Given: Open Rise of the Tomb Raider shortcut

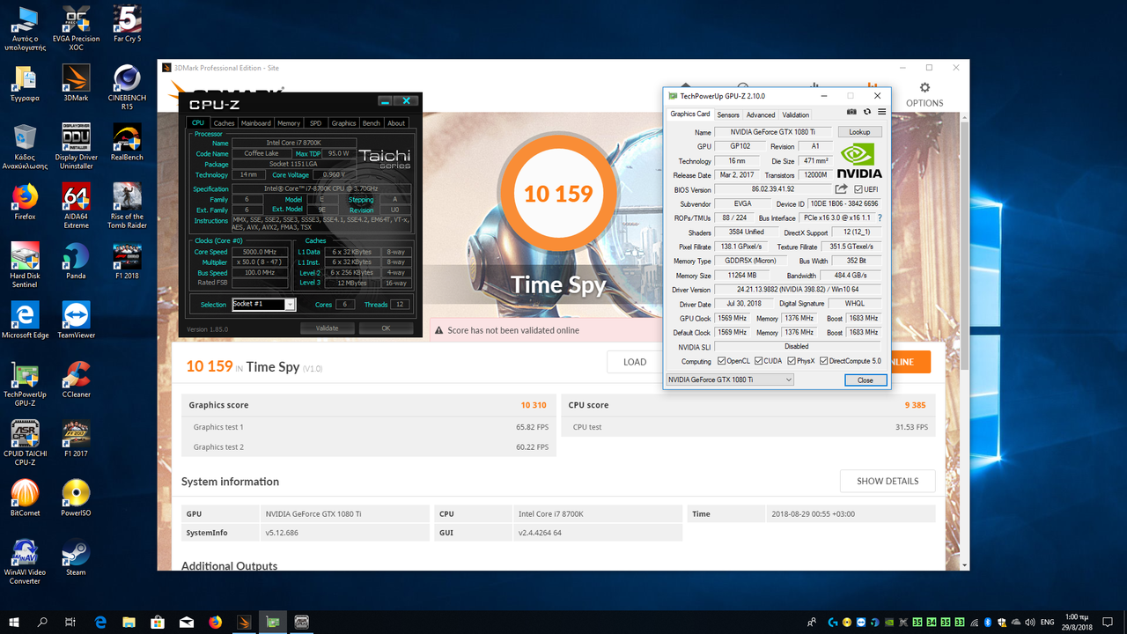Looking at the screenshot, I should coord(127,206).
